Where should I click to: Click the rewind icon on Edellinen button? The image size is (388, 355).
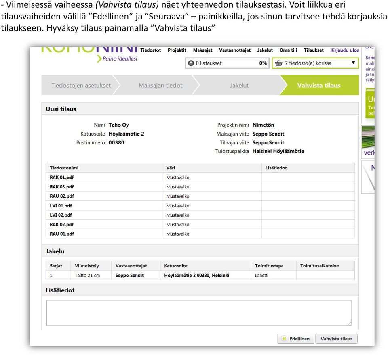pyautogui.click(x=284, y=338)
